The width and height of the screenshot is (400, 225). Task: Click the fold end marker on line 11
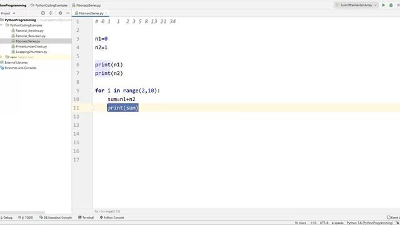[x=92, y=108]
